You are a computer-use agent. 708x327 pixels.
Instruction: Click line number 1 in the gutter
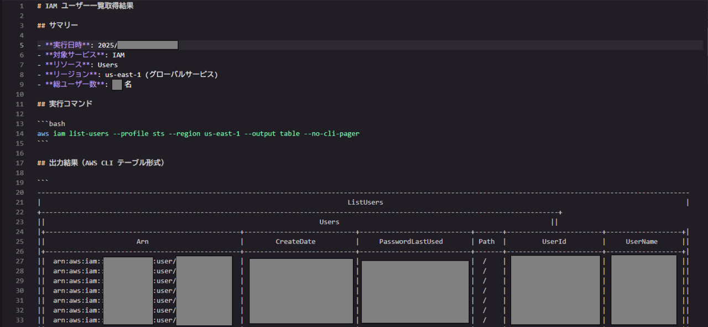pyautogui.click(x=21, y=6)
